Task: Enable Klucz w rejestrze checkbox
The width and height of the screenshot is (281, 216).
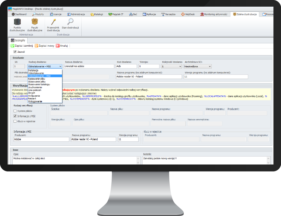Action: coord(15,121)
